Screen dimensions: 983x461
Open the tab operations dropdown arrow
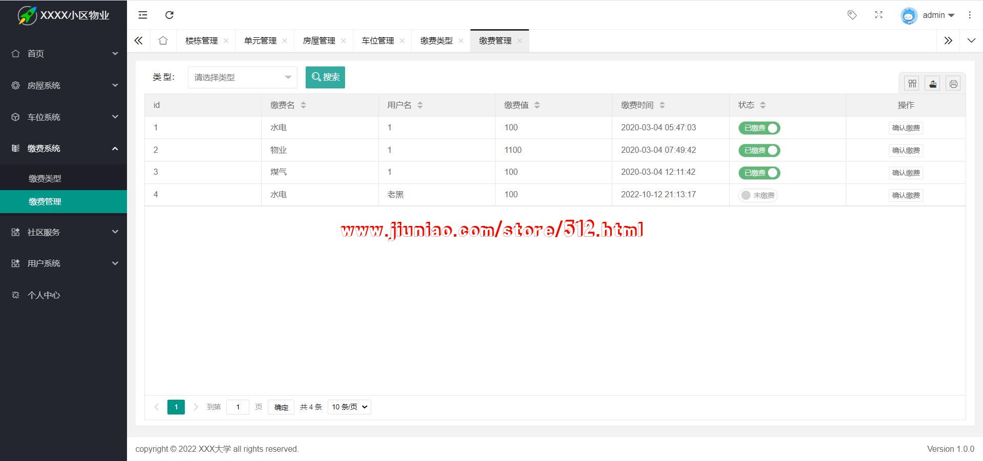coord(971,40)
